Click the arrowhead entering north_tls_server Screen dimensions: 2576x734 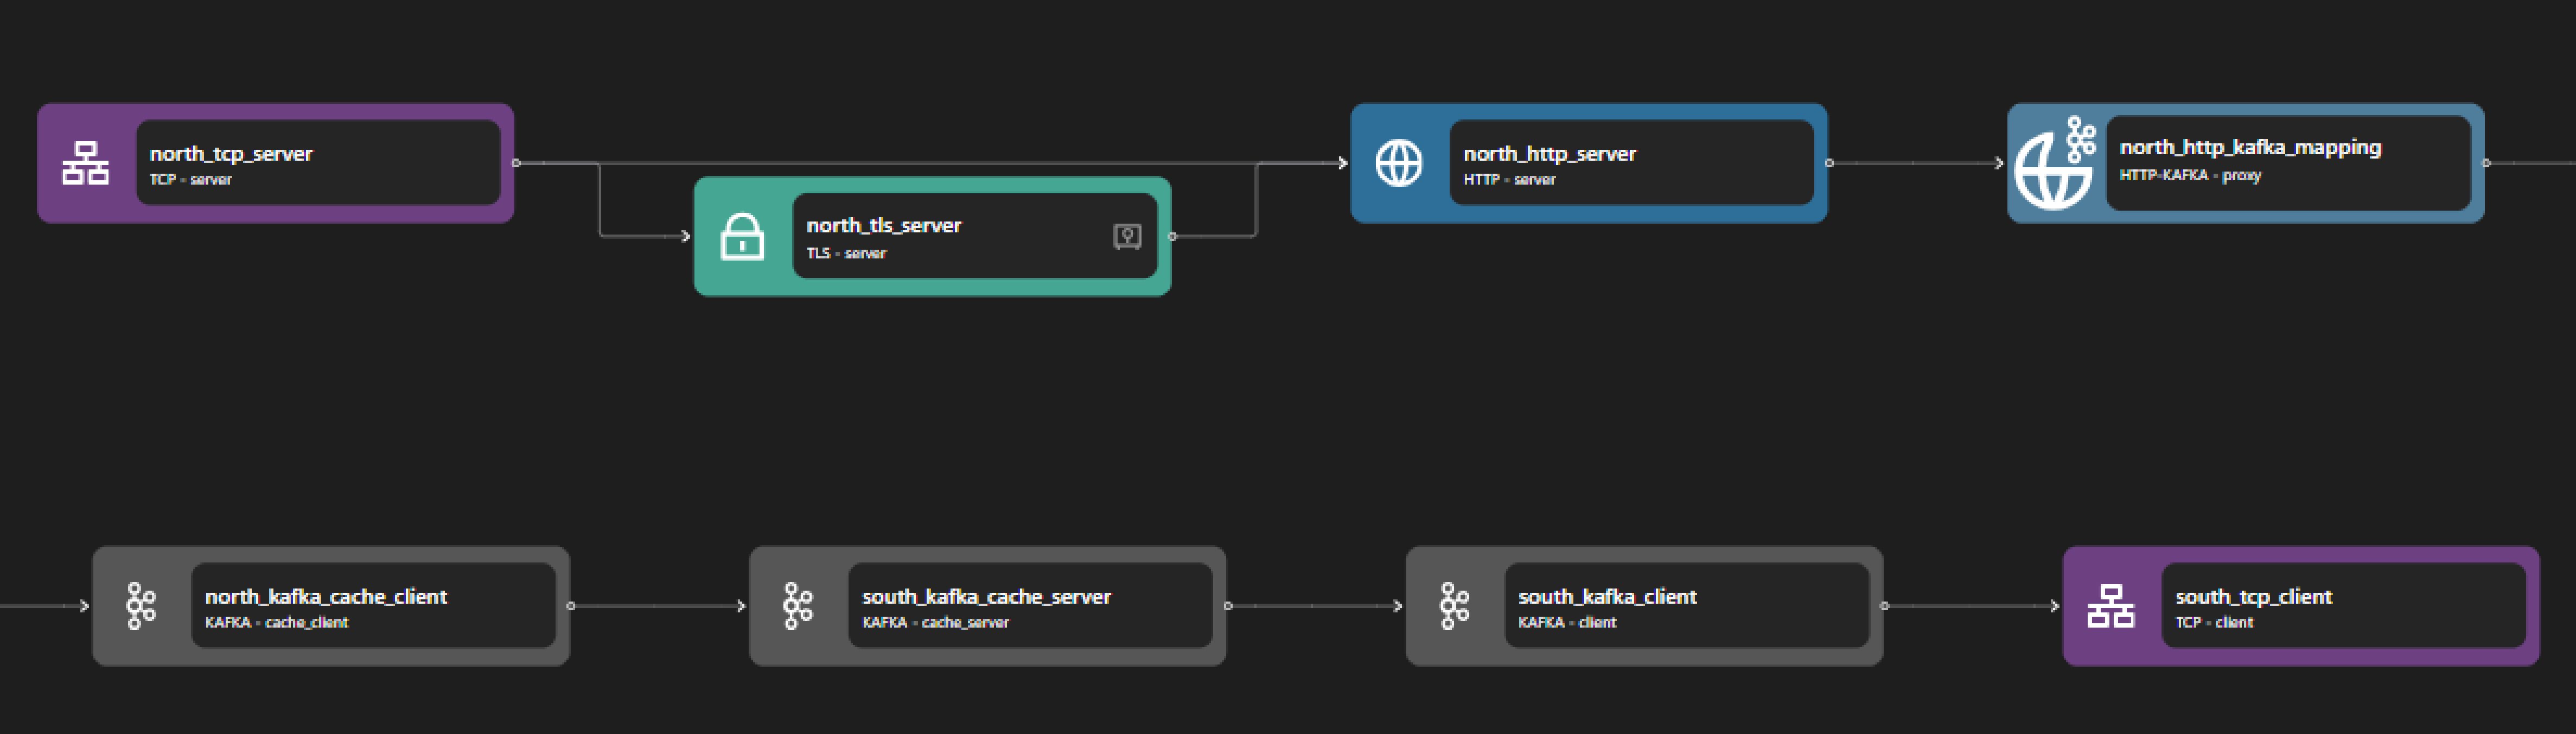(685, 237)
